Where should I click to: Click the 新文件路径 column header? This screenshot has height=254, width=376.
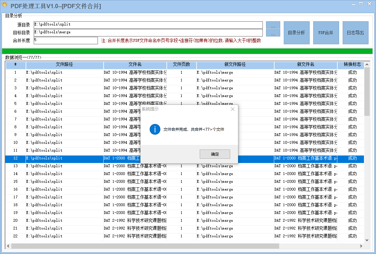point(235,64)
